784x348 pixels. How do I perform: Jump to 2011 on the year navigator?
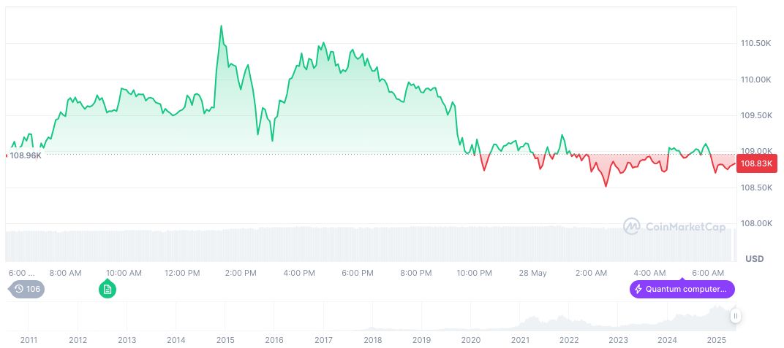(x=29, y=340)
